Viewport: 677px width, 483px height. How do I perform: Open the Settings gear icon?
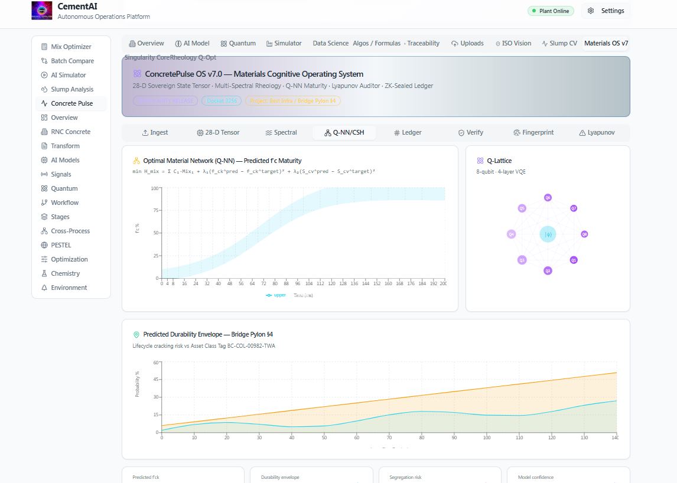point(591,11)
